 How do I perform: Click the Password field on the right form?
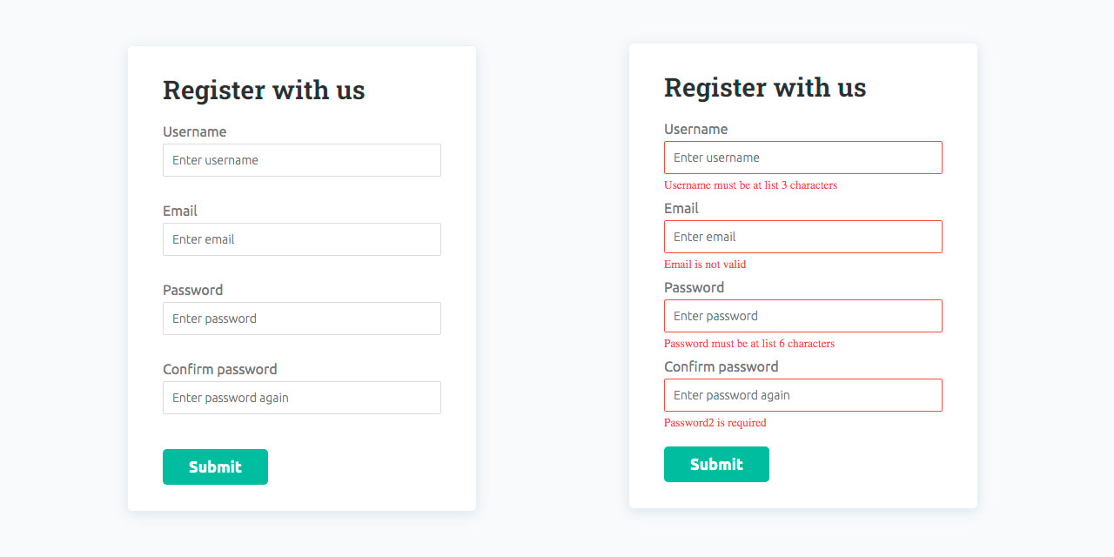click(x=802, y=316)
